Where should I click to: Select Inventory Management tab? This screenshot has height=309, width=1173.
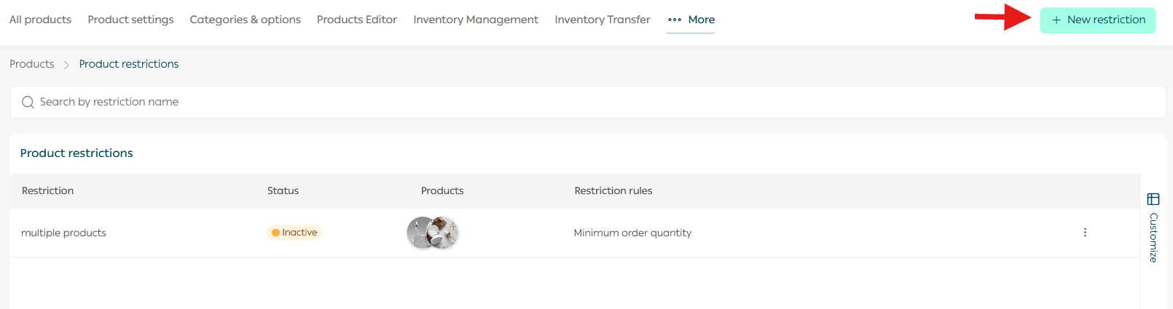pyautogui.click(x=475, y=20)
